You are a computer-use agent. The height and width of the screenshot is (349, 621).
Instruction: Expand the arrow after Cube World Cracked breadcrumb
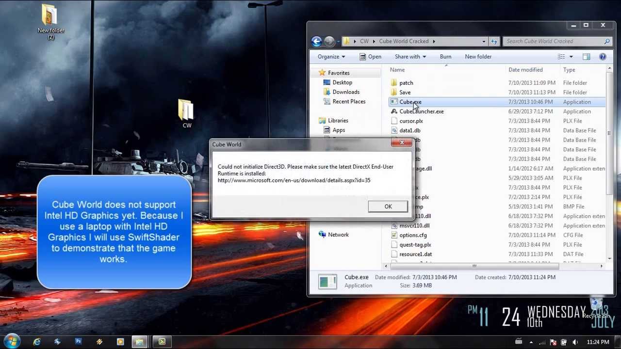click(x=434, y=41)
